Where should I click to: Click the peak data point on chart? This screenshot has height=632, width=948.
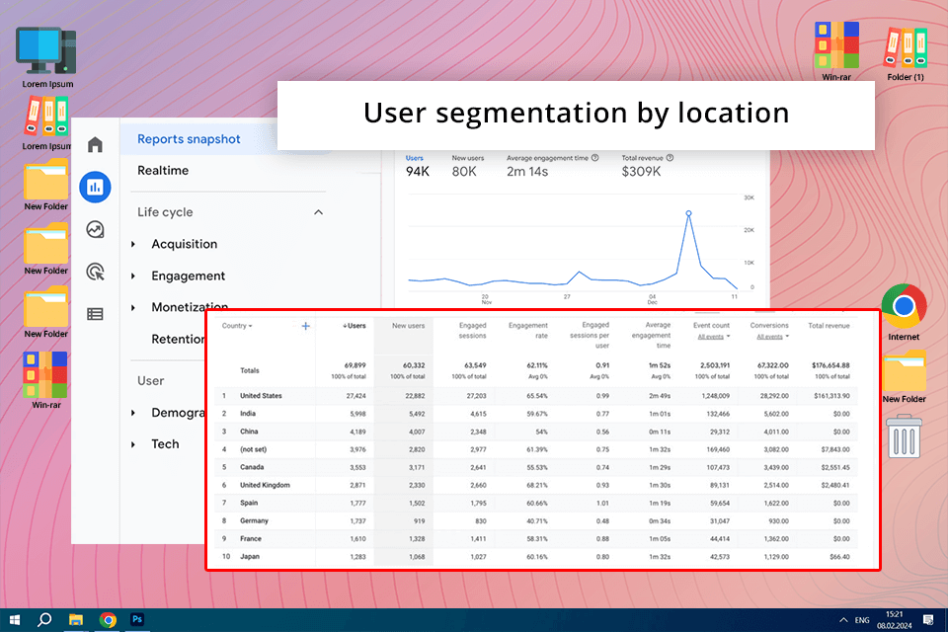click(x=688, y=213)
